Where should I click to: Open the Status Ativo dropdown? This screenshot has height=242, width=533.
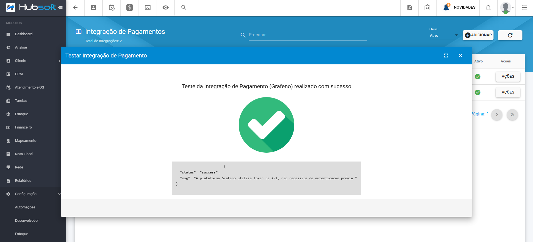tap(444, 35)
